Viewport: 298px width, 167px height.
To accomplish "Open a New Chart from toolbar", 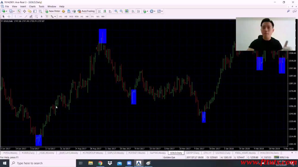I will pyautogui.click(x=4, y=11).
